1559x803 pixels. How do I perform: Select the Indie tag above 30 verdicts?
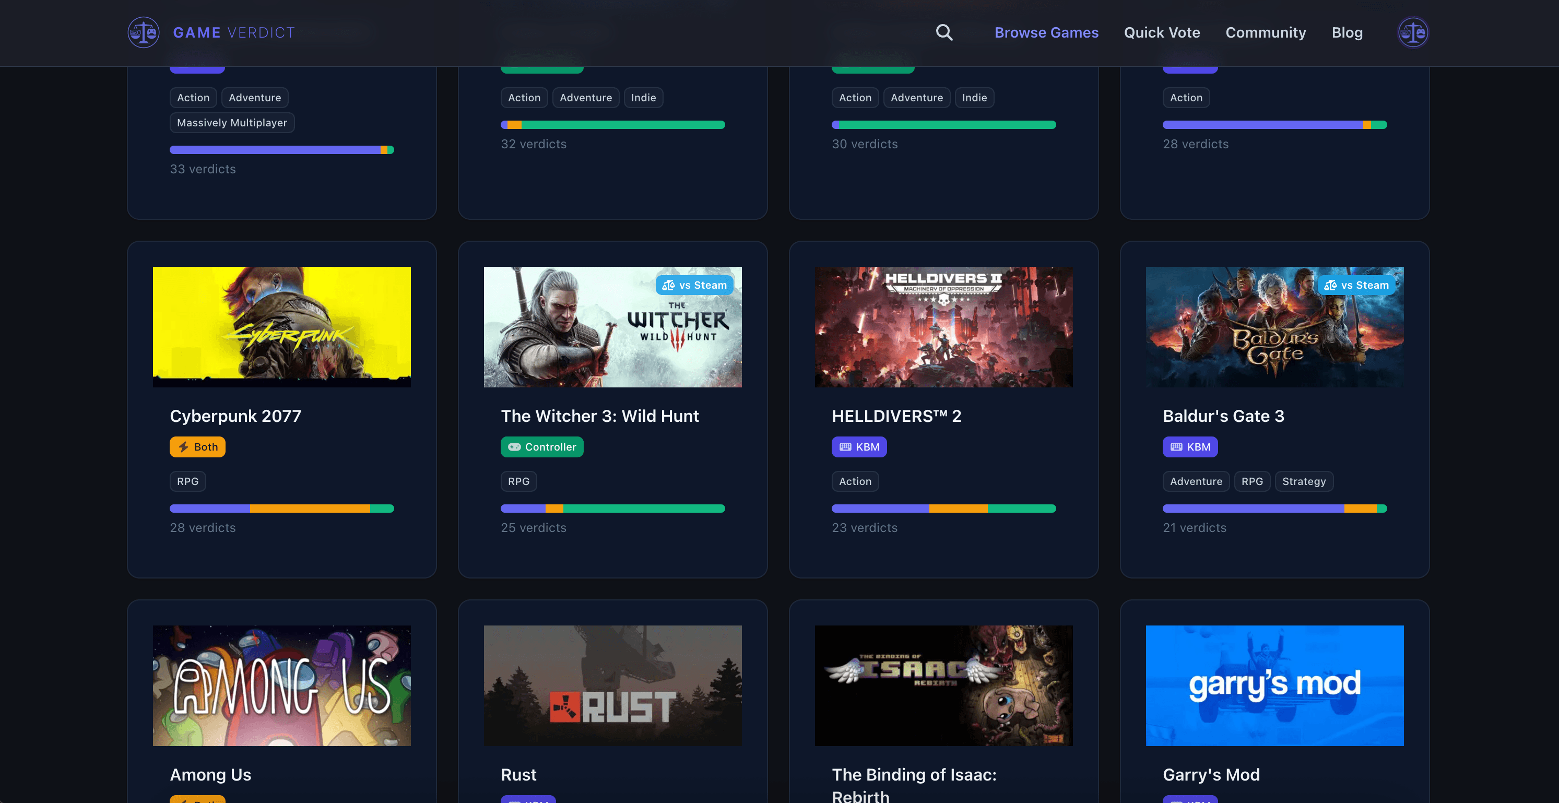[x=974, y=98]
